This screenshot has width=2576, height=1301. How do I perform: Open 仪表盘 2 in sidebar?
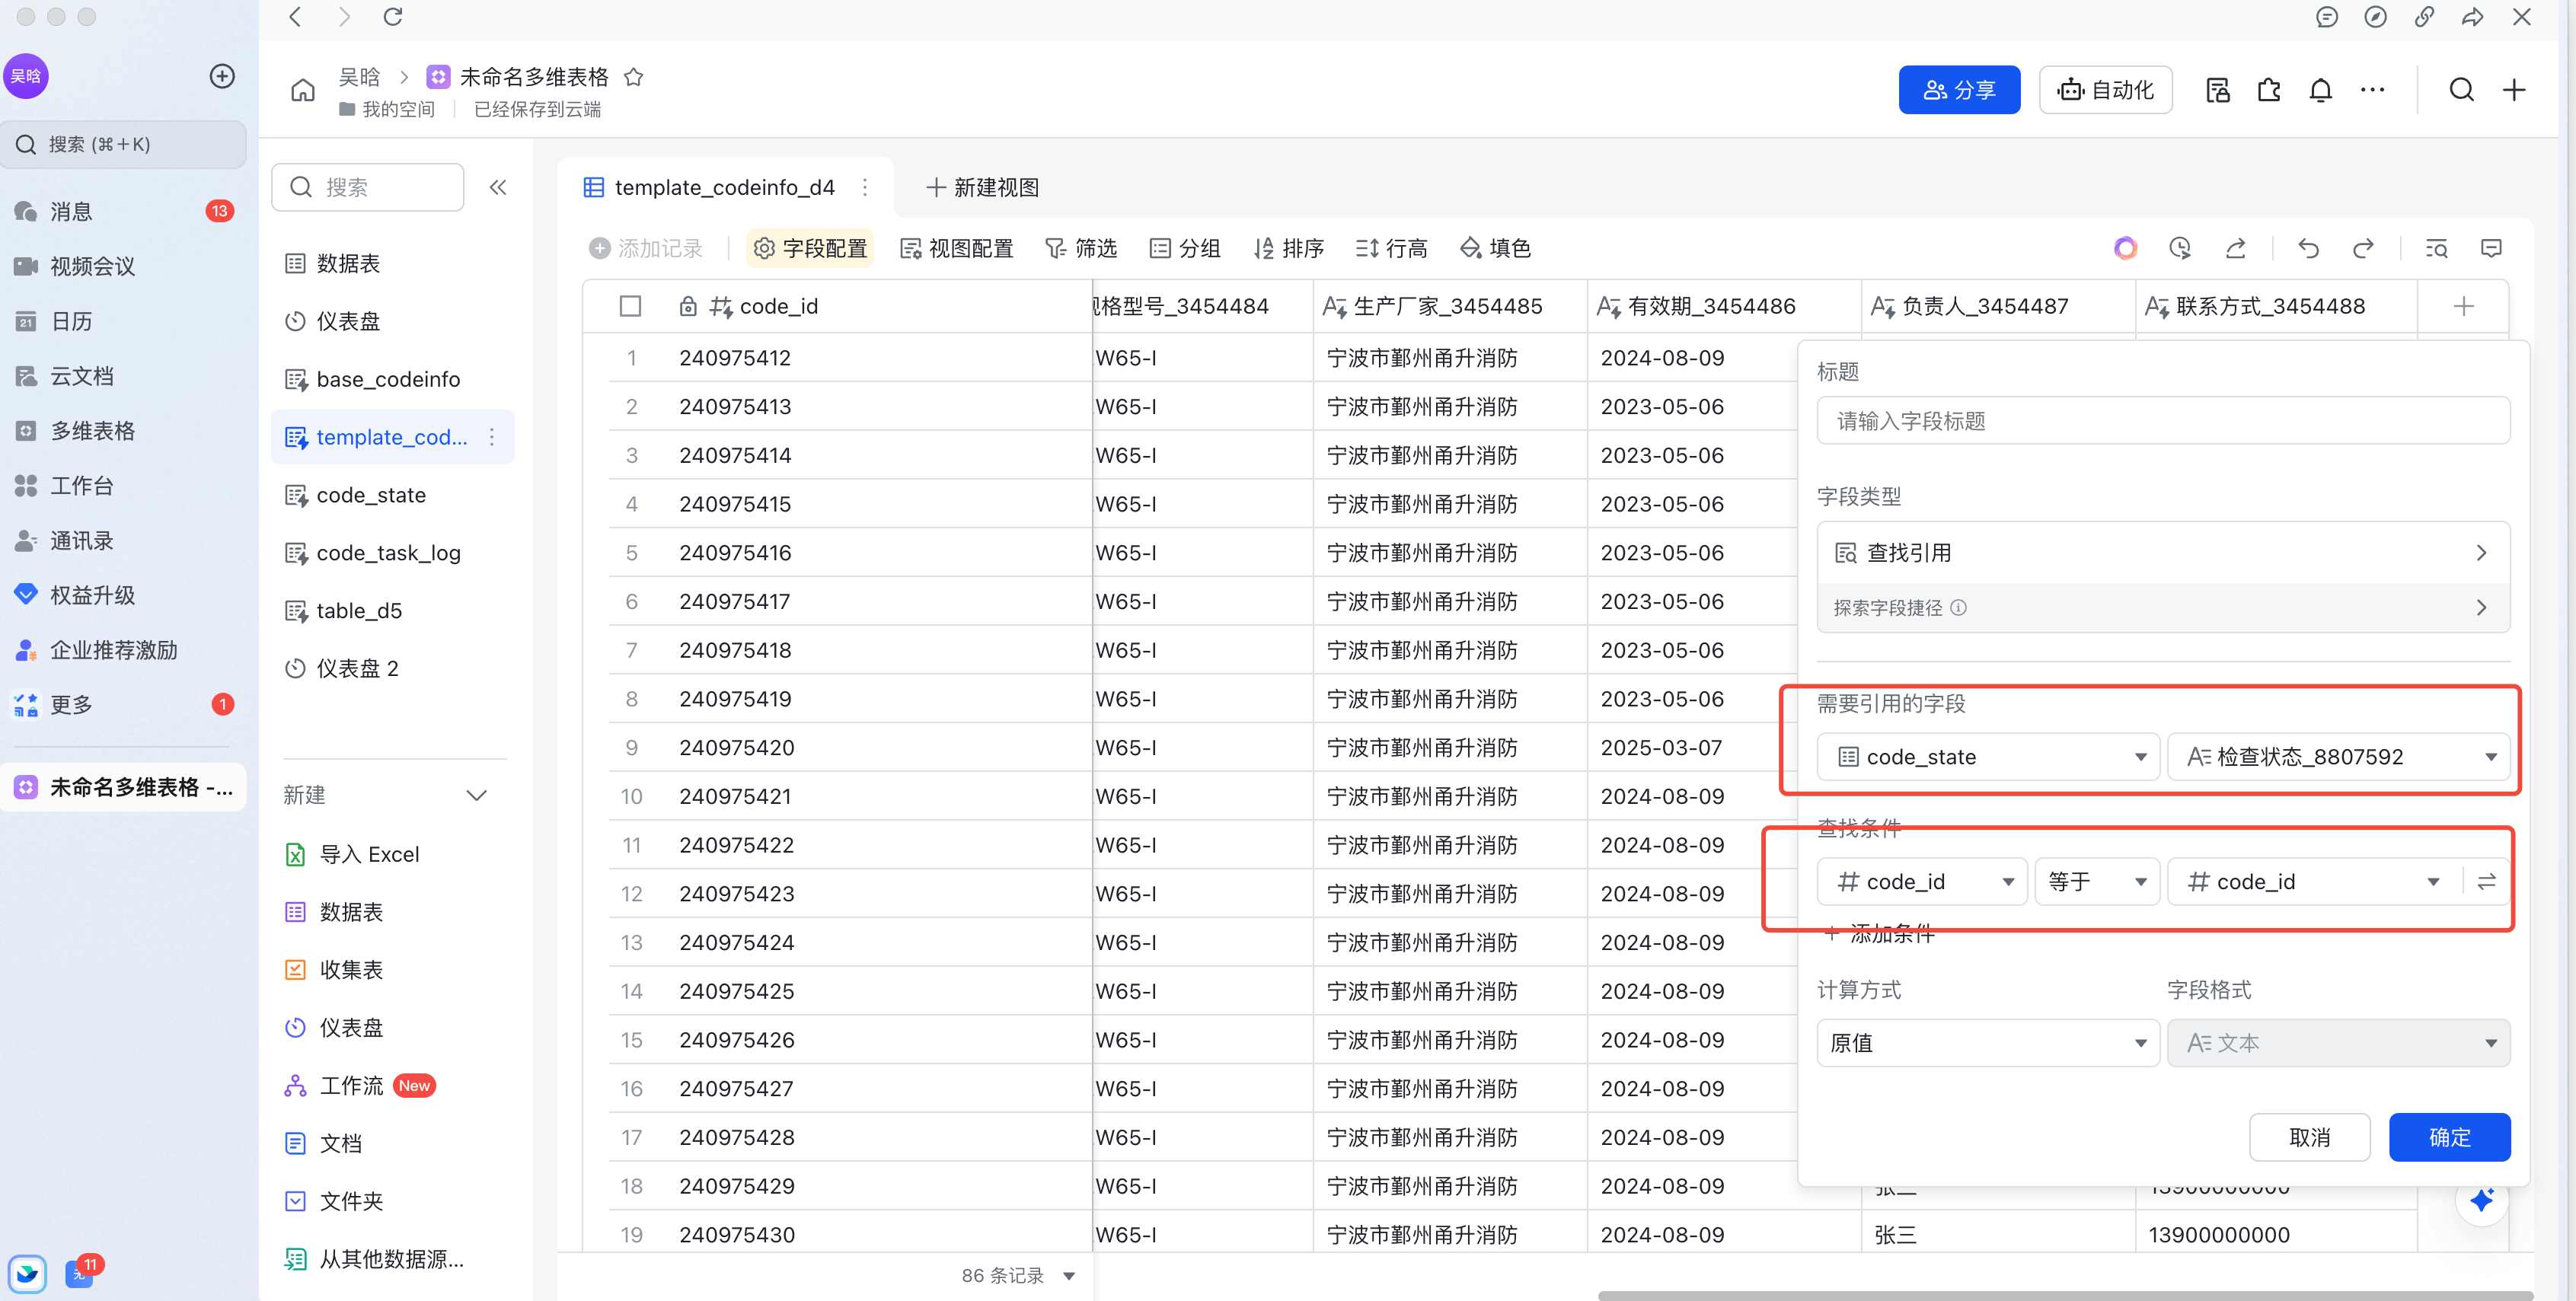tap(393, 668)
